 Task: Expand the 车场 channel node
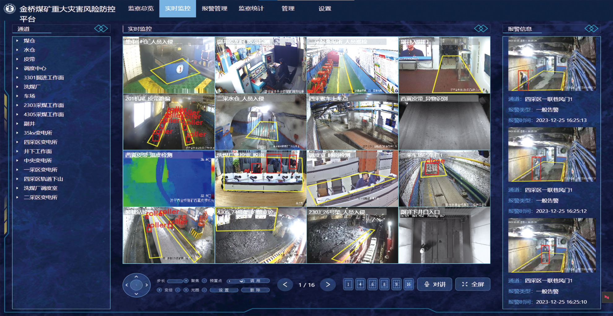click(17, 96)
